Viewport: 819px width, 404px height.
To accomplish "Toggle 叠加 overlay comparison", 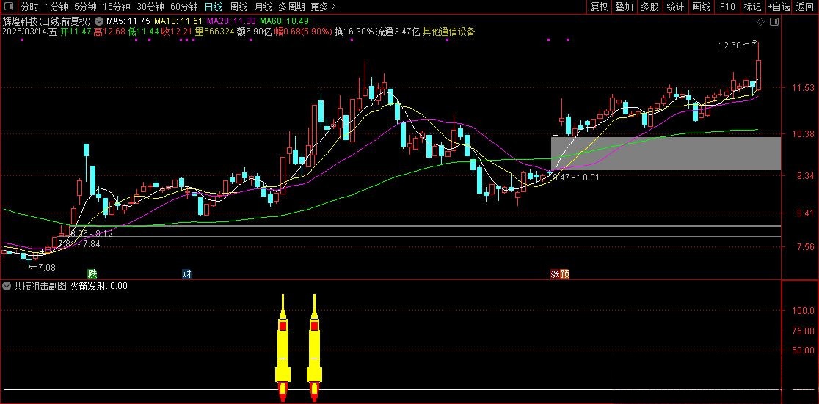I will tap(624, 7).
